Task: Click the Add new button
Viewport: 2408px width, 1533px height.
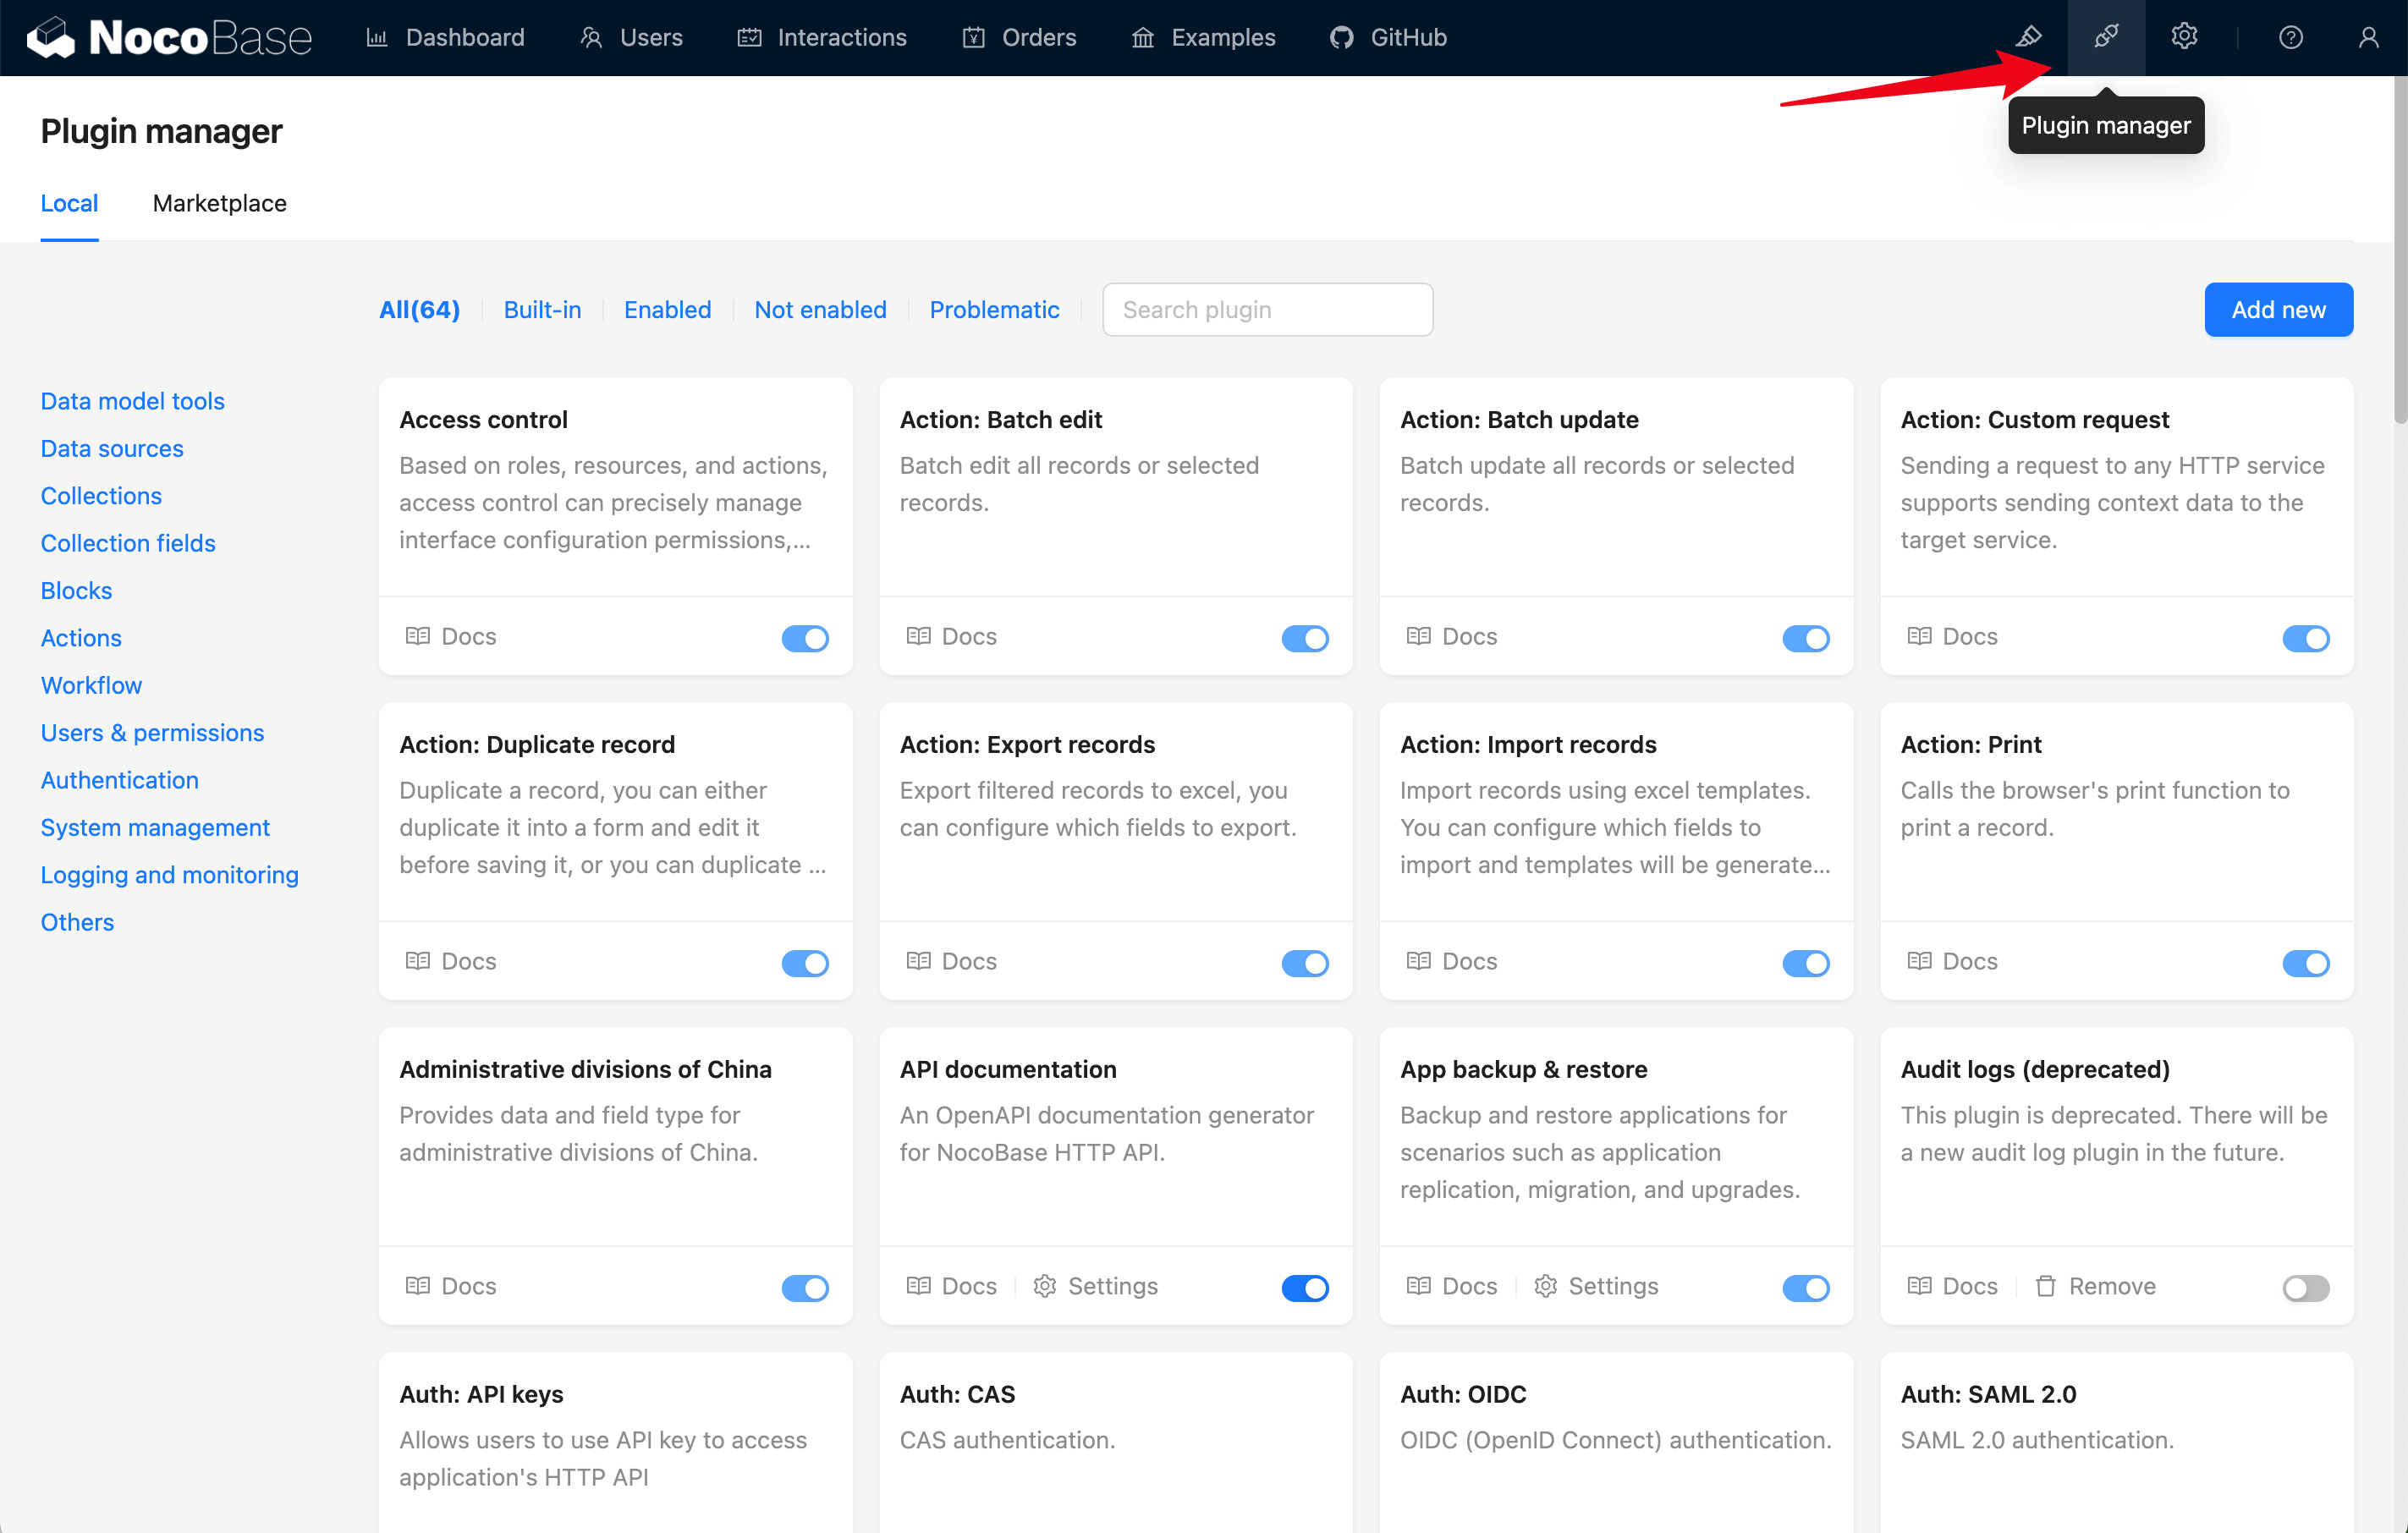Action: tap(2278, 310)
